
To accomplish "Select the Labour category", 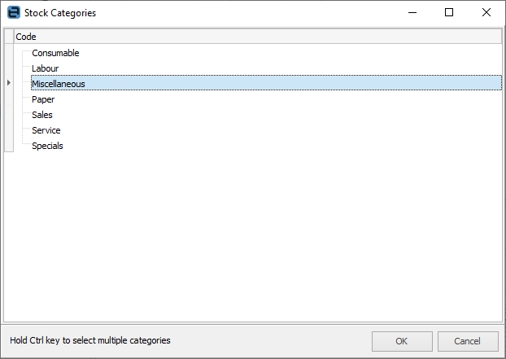I will (46, 68).
